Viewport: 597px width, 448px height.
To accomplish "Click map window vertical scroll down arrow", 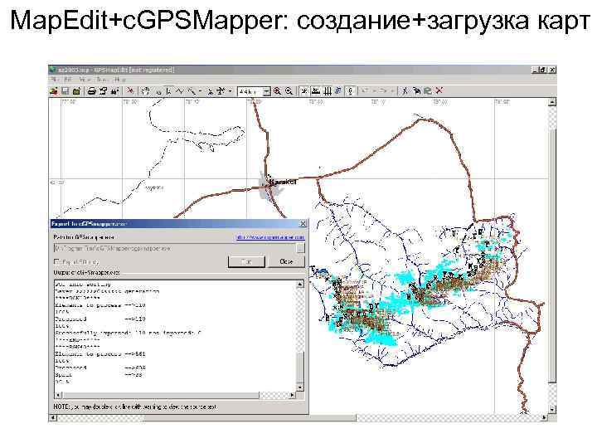I will click(x=552, y=410).
